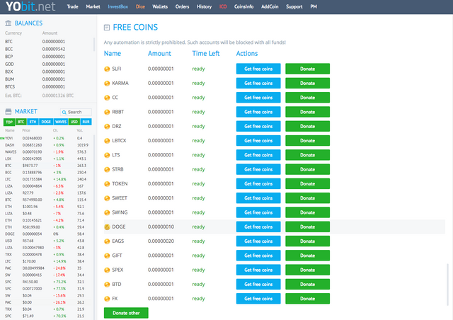Click the RBBT coin icon
453x320 pixels.
[107, 112]
